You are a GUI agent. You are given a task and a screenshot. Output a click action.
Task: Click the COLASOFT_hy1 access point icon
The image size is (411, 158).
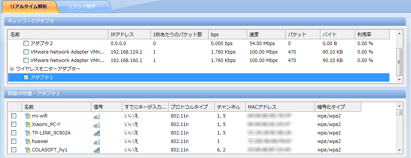click(27, 150)
